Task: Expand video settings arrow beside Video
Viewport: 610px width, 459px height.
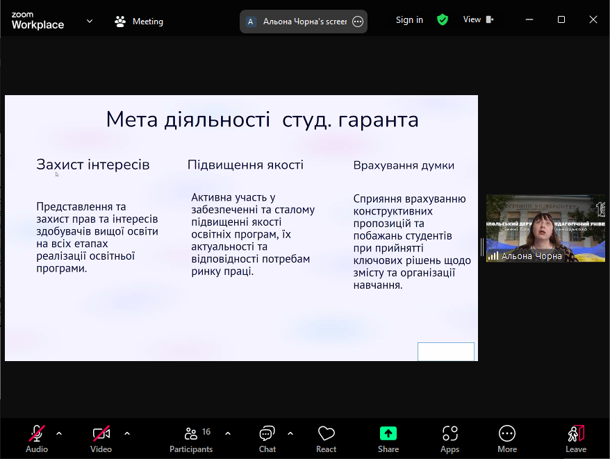Action: [127, 433]
